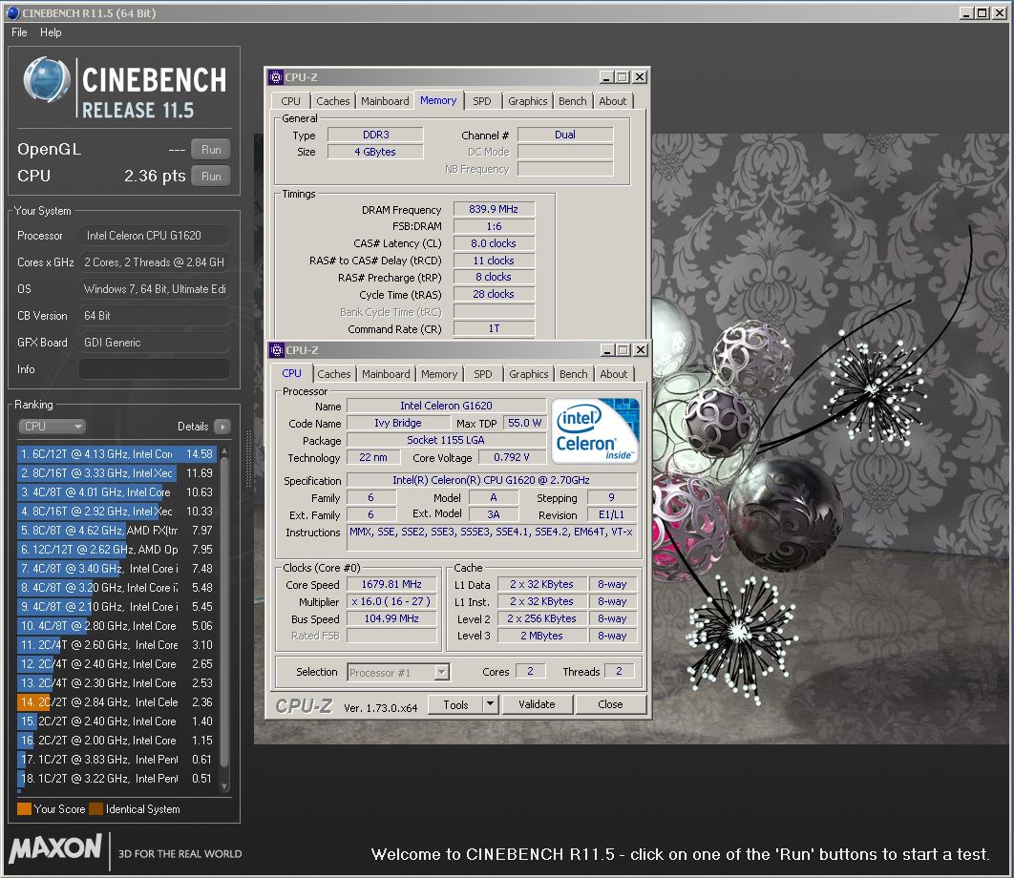Viewport: 1014px width, 878px height.
Task: Select ranking row 5 AMD FX 7.97
Action: point(117,531)
